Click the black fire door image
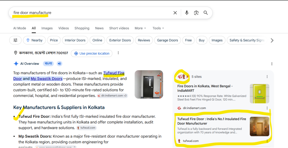The image size is (288, 148). tap(149, 84)
